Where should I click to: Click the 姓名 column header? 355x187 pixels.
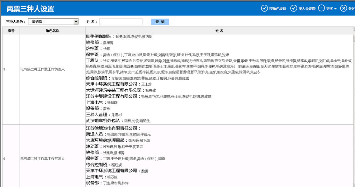(x=219, y=31)
